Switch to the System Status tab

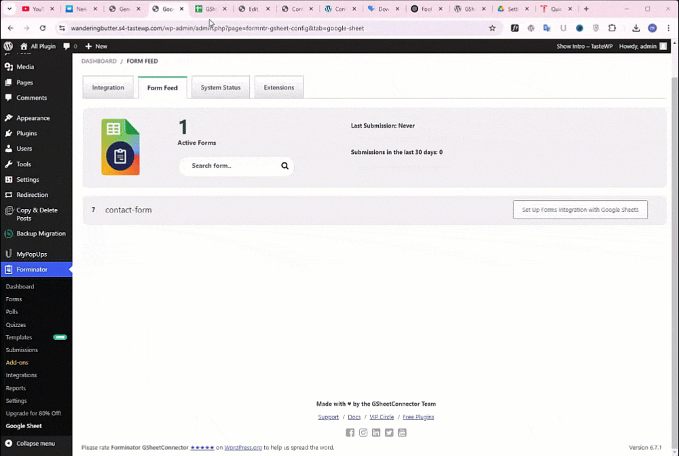(221, 88)
